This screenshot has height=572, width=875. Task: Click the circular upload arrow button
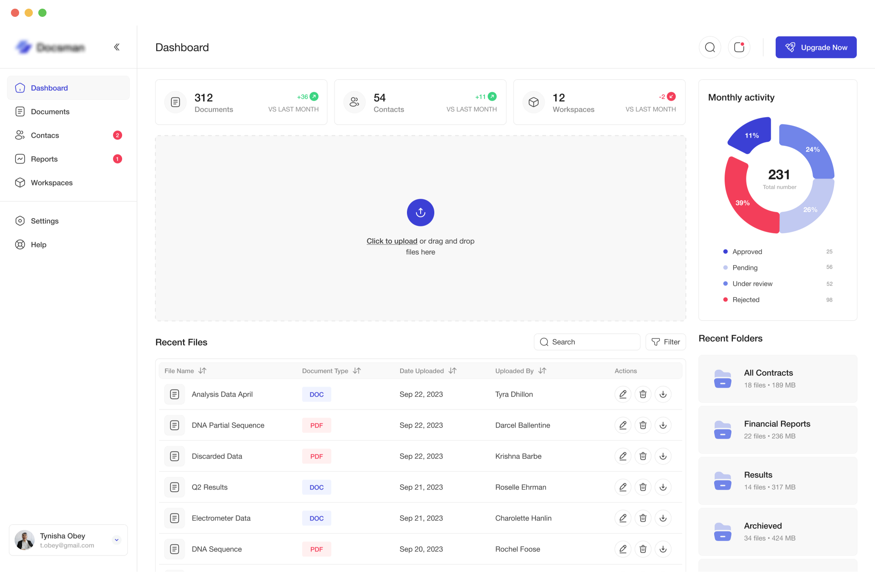coord(420,213)
